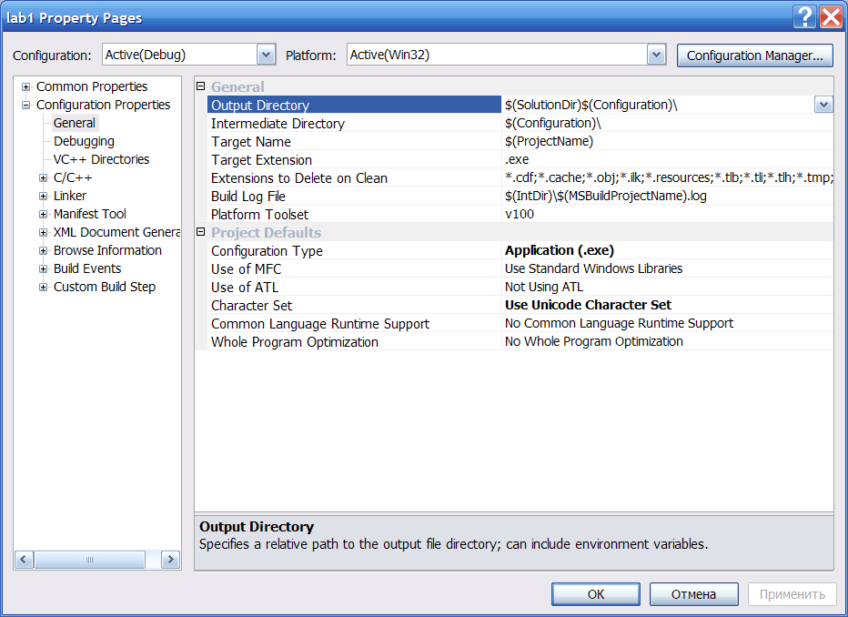Select the Intermediate Directory property
848x617 pixels.
click(x=354, y=123)
